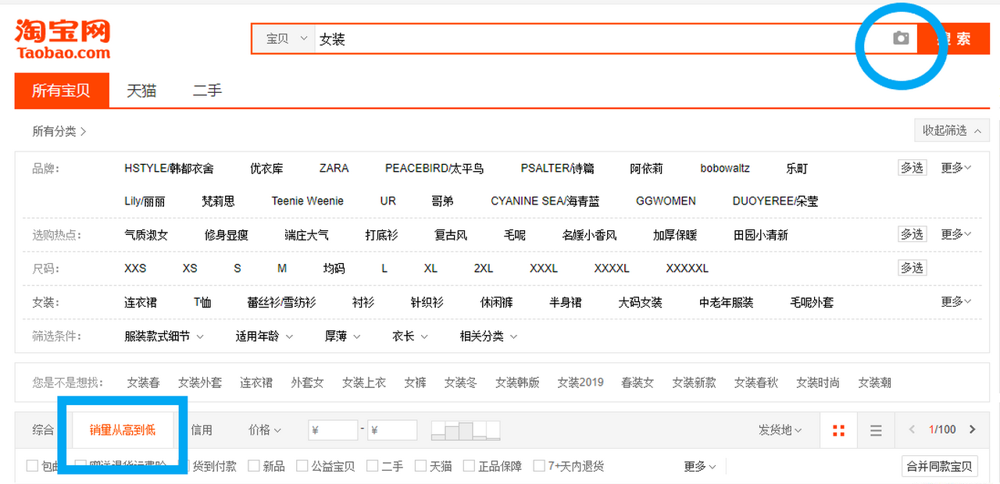Open the 宝贝 search type dropdown
1000x484 pixels.
coord(284,39)
